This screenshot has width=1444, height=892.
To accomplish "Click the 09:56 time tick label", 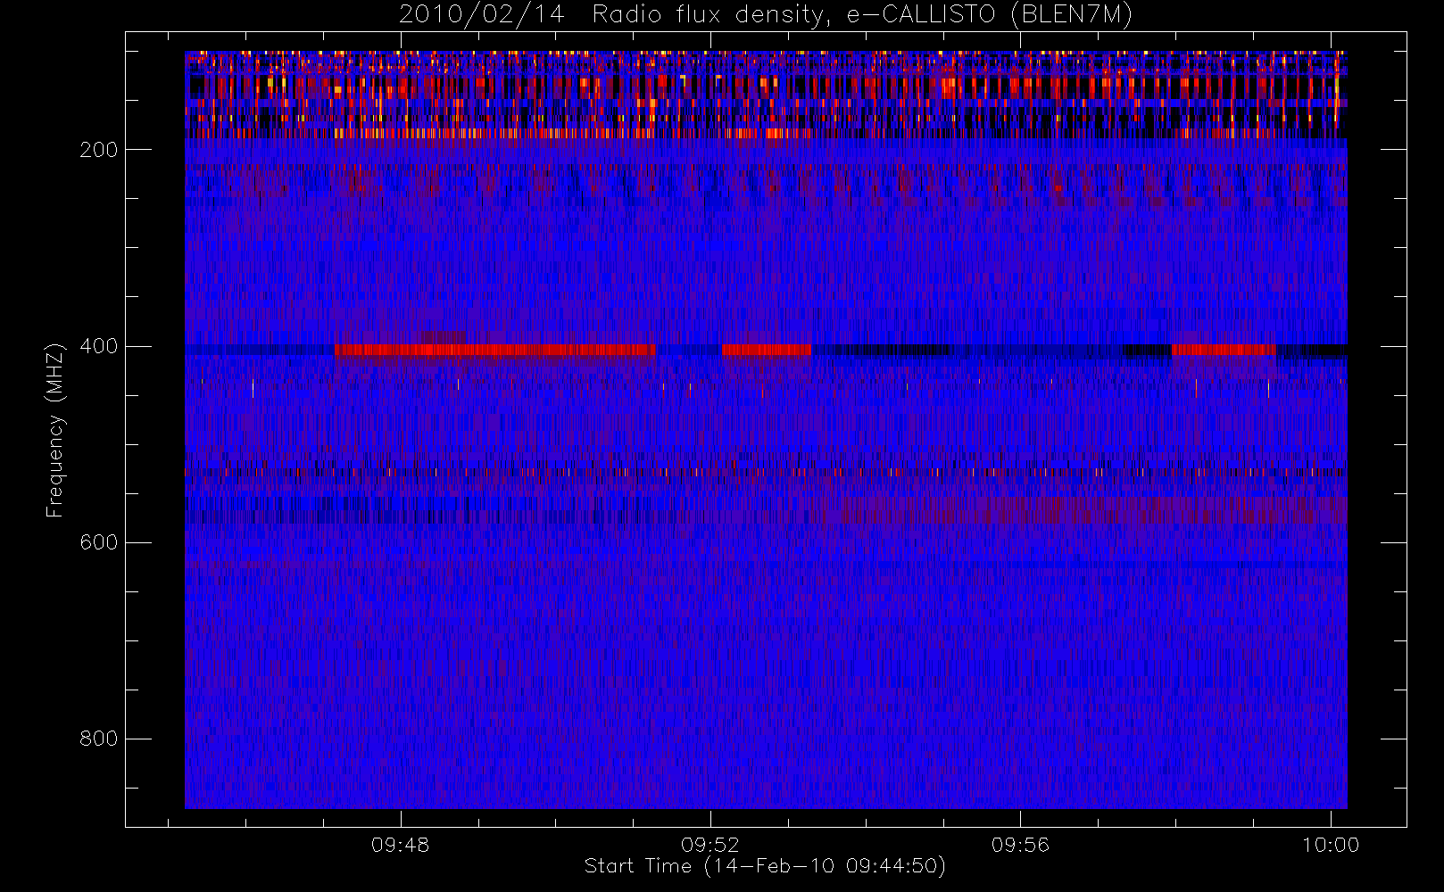I will click(1020, 844).
